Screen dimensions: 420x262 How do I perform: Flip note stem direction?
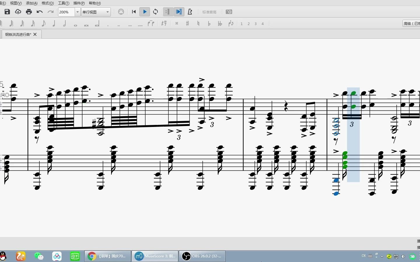point(231,24)
